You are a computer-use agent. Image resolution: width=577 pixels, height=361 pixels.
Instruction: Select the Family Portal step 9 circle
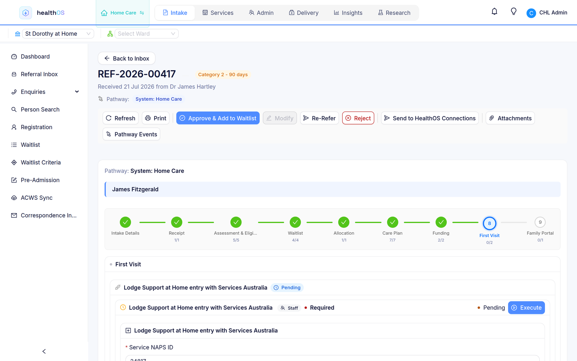point(540,222)
